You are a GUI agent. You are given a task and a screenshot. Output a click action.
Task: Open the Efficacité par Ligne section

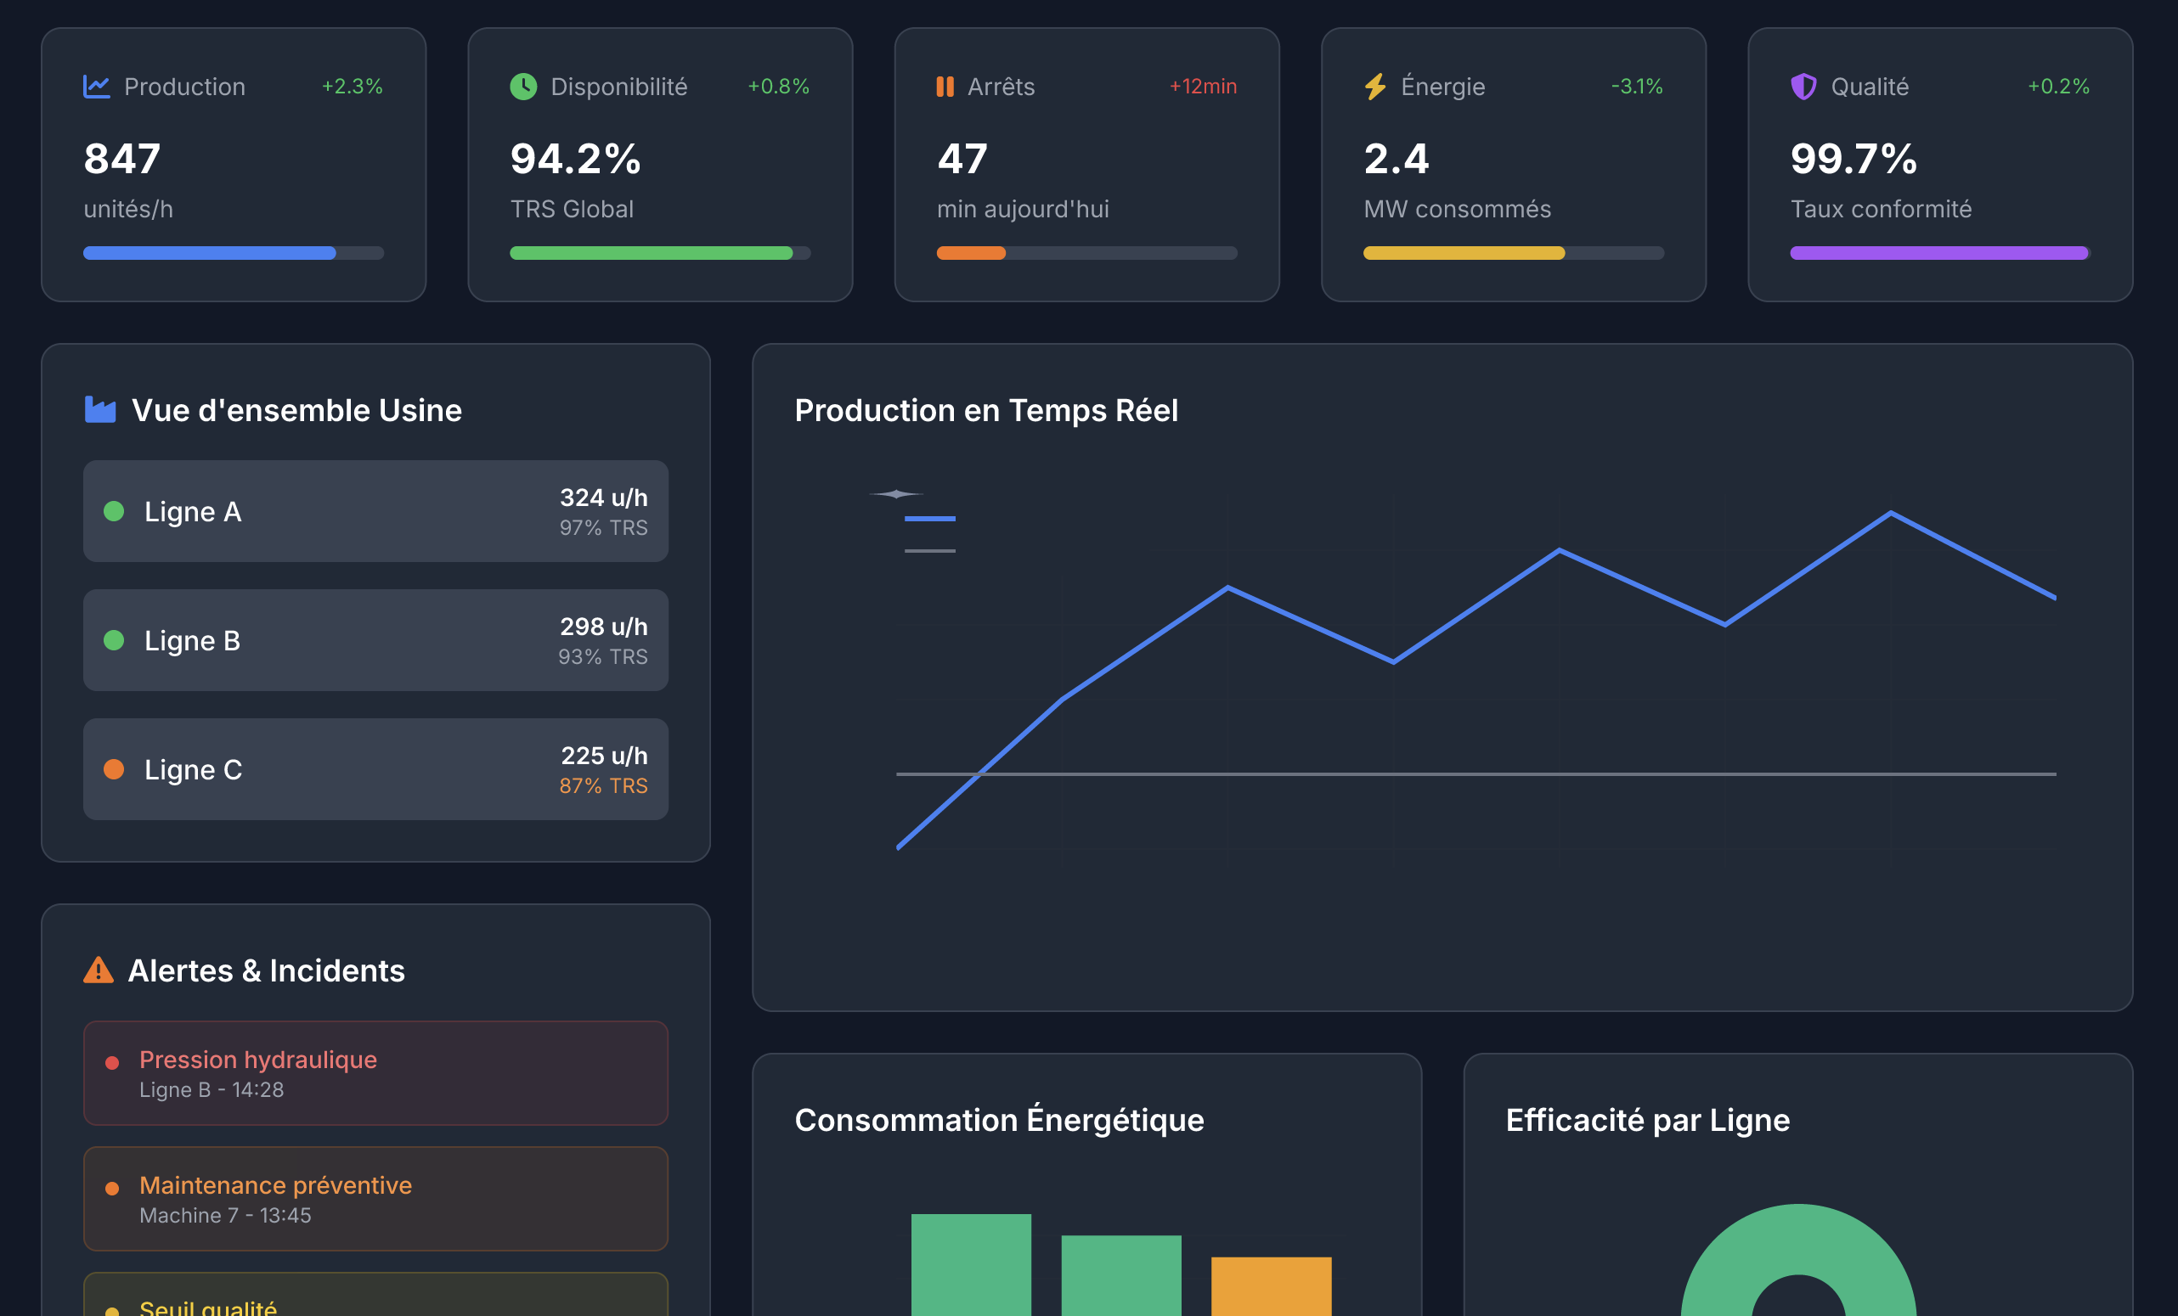1647,1120
